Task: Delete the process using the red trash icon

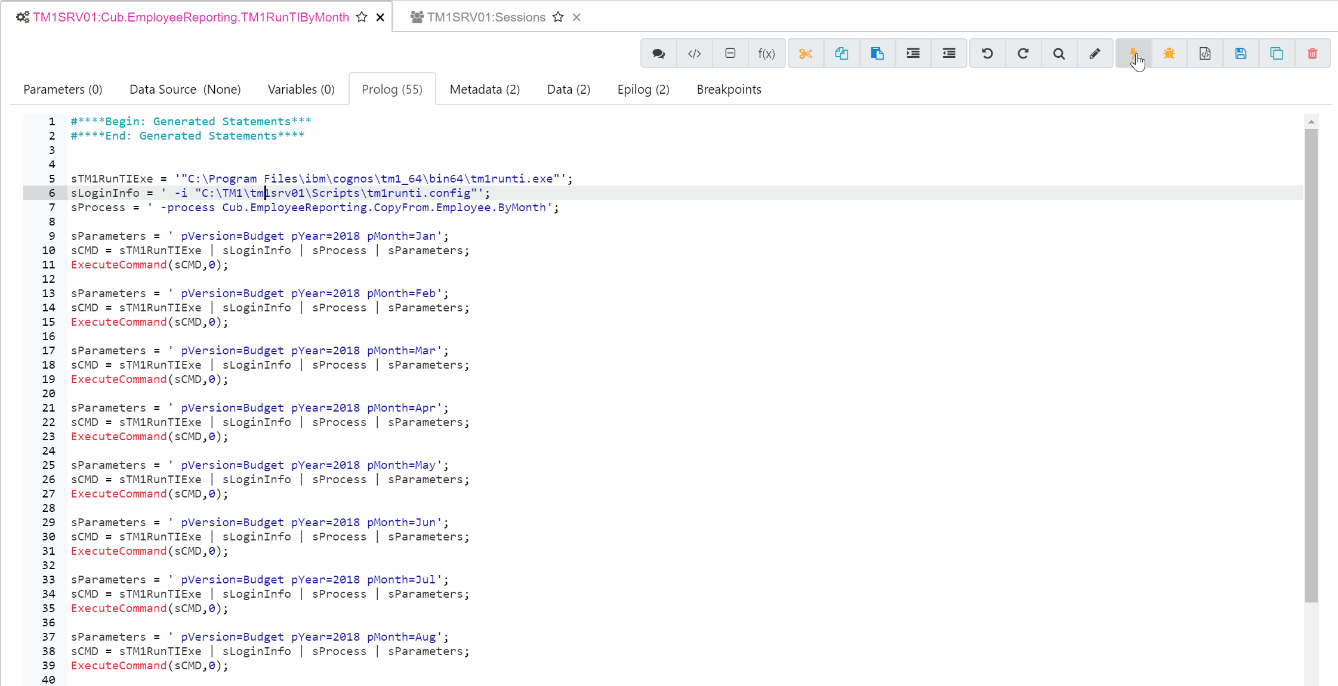Action: pos(1312,54)
